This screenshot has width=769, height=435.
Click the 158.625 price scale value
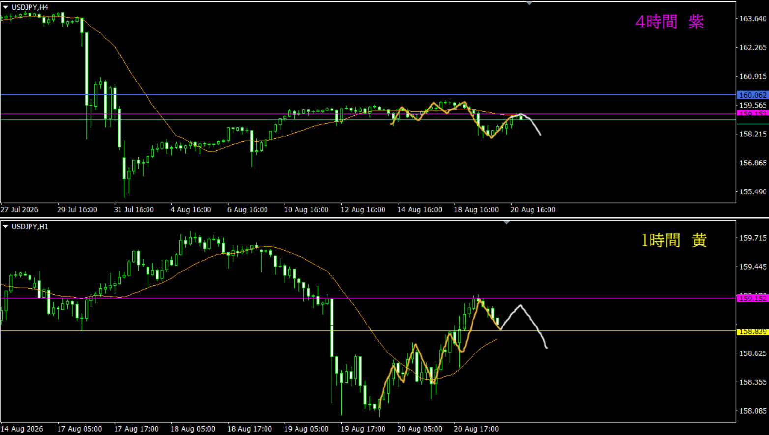pyautogui.click(x=753, y=353)
